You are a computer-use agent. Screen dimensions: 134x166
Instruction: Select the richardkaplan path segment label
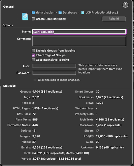45,13
